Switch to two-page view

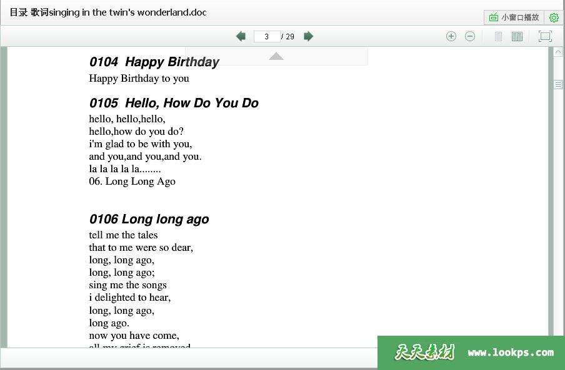(517, 37)
